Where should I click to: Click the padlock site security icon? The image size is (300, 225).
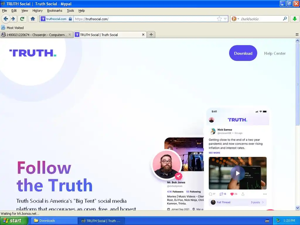click(70, 19)
